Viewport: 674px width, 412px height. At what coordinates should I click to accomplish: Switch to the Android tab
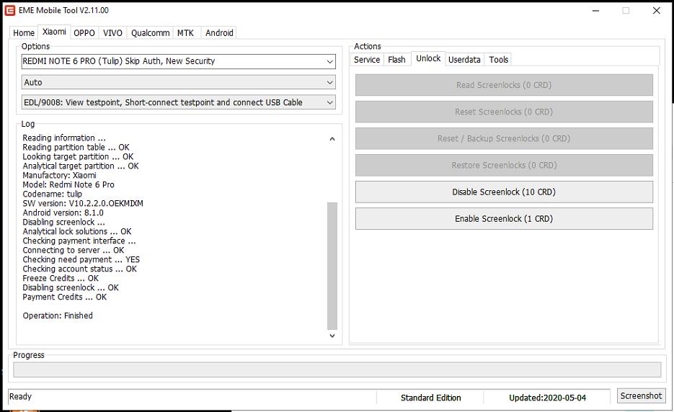[219, 32]
